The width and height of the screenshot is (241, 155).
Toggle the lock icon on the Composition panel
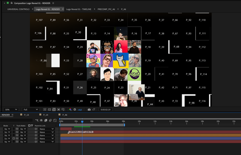click(12, 3)
